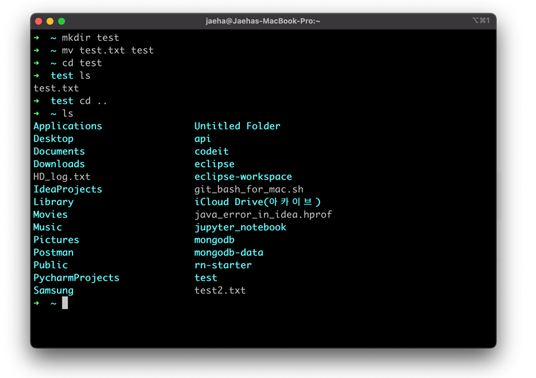Image resolution: width=536 pixels, height=378 pixels.
Task: Click the Music directory entry
Action: point(47,227)
